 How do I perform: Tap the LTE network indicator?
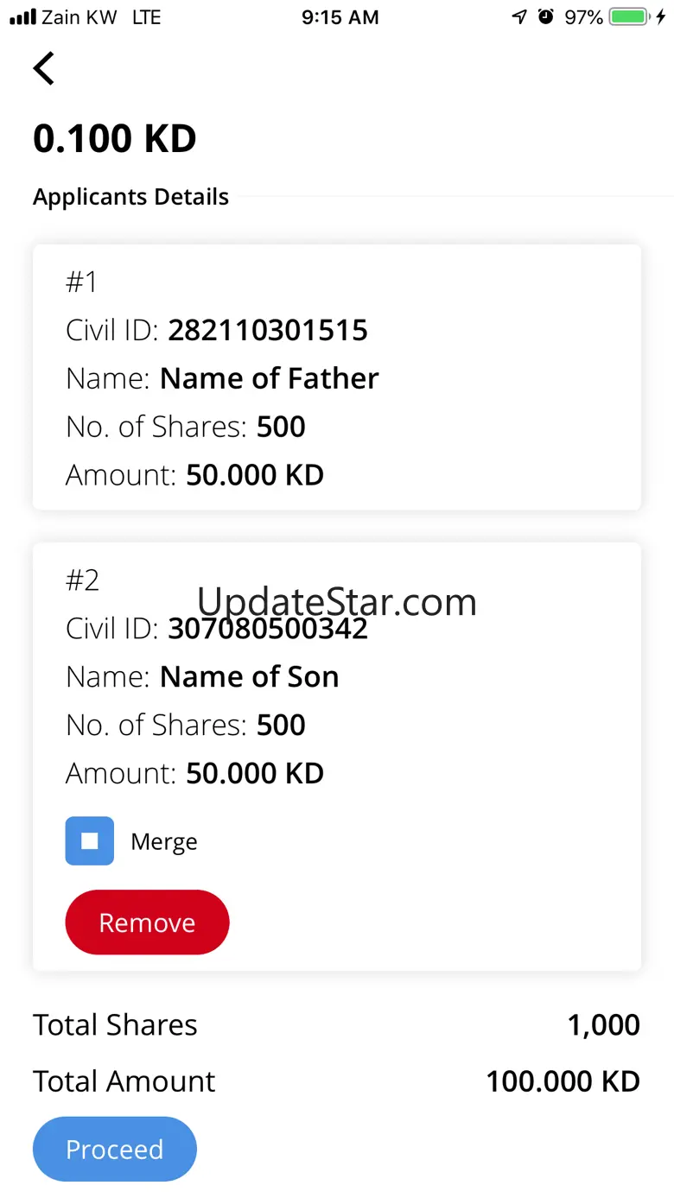pyautogui.click(x=146, y=17)
